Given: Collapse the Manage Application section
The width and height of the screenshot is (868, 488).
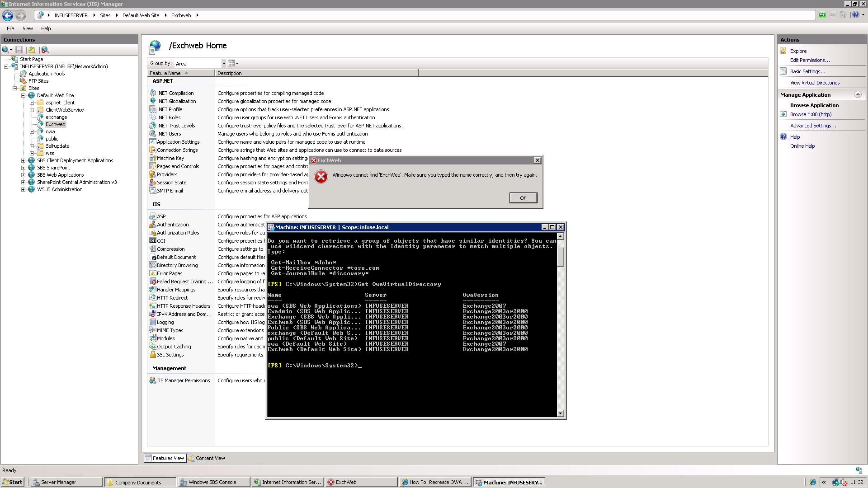Looking at the screenshot, I should point(858,94).
